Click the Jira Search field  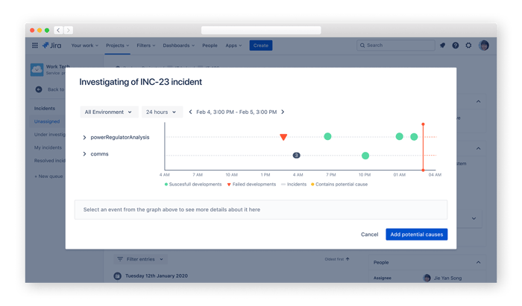click(395, 45)
